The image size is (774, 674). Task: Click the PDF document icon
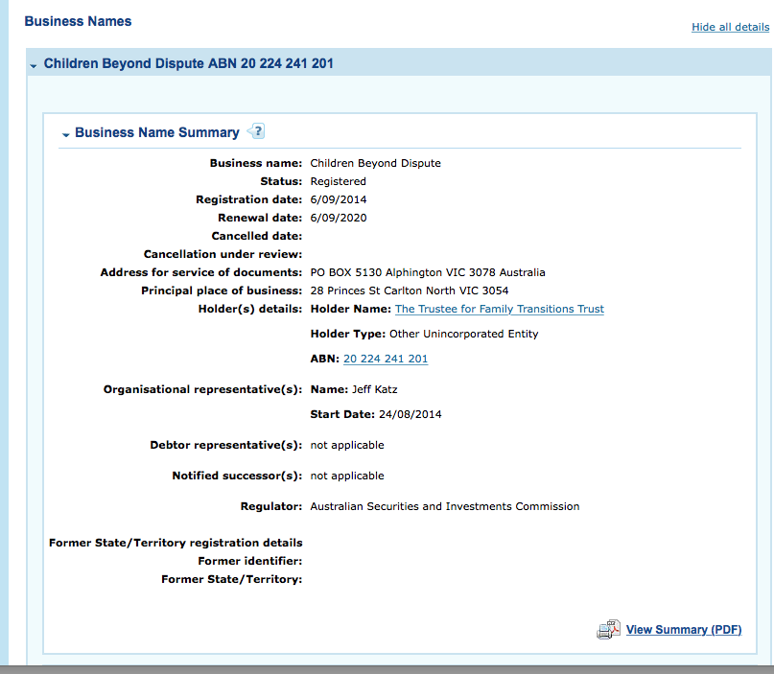(608, 630)
